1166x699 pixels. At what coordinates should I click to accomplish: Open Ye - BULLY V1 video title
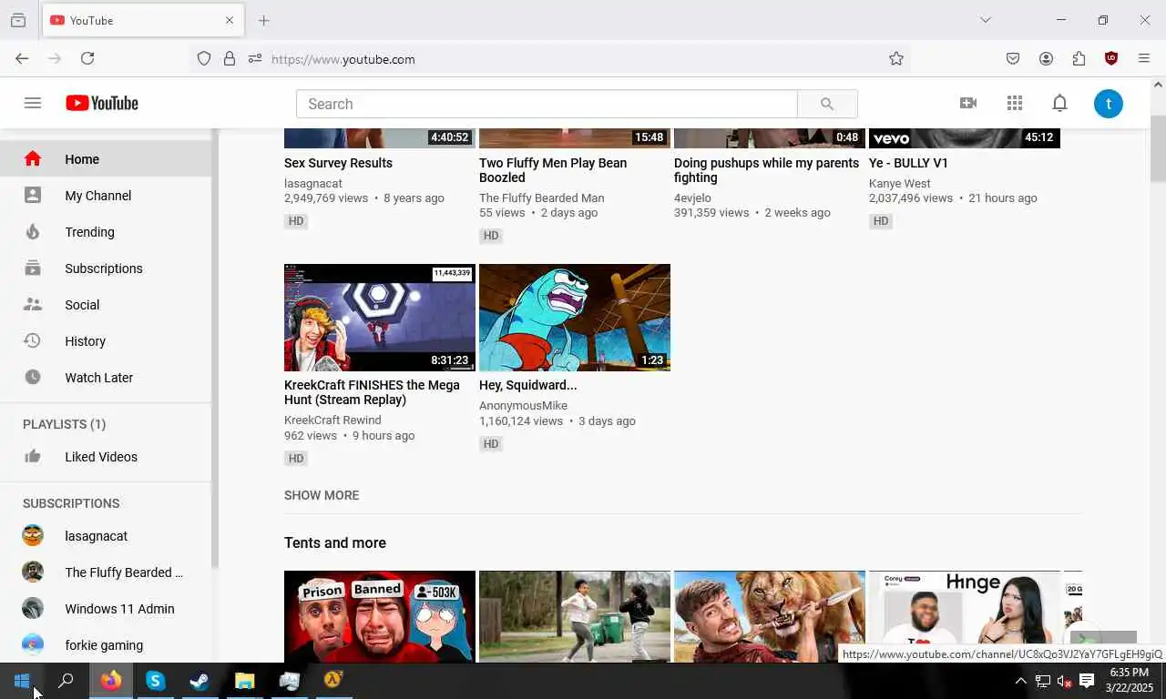pos(908,163)
